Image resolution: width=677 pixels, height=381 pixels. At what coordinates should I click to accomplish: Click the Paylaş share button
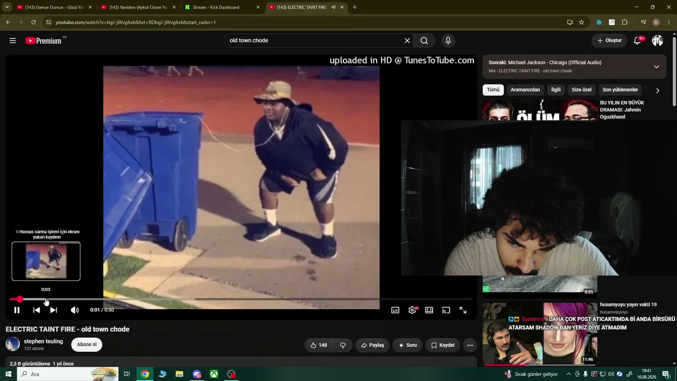(x=372, y=345)
